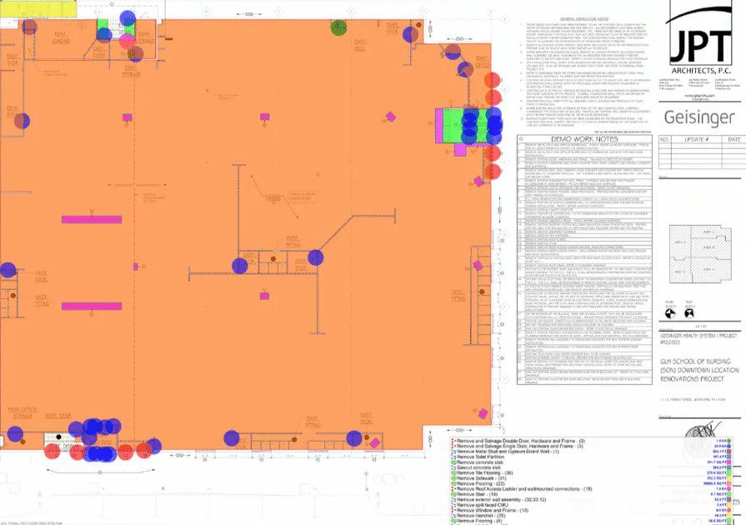This screenshot has width=746, height=525.
Task: Click the Plan North arrow symbol
Action: point(668,309)
